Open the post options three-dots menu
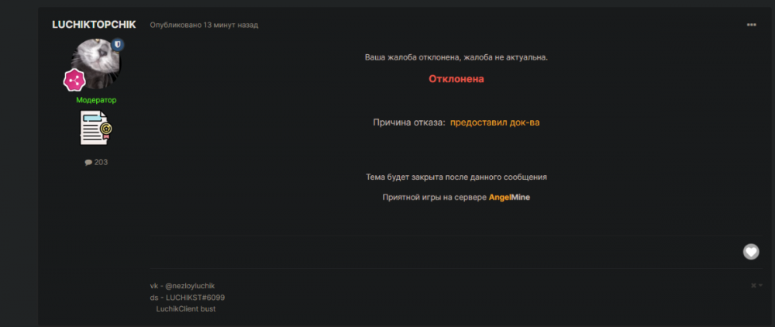This screenshot has height=327, width=775. (751, 25)
